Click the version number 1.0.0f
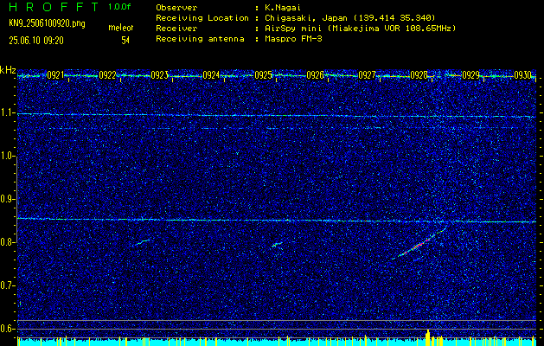Screen dimensions: 544x346 [x=119, y=7]
